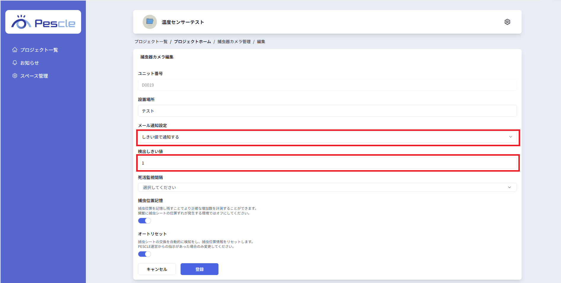
Task: Click the 設置場所 text field
Action: click(x=327, y=111)
